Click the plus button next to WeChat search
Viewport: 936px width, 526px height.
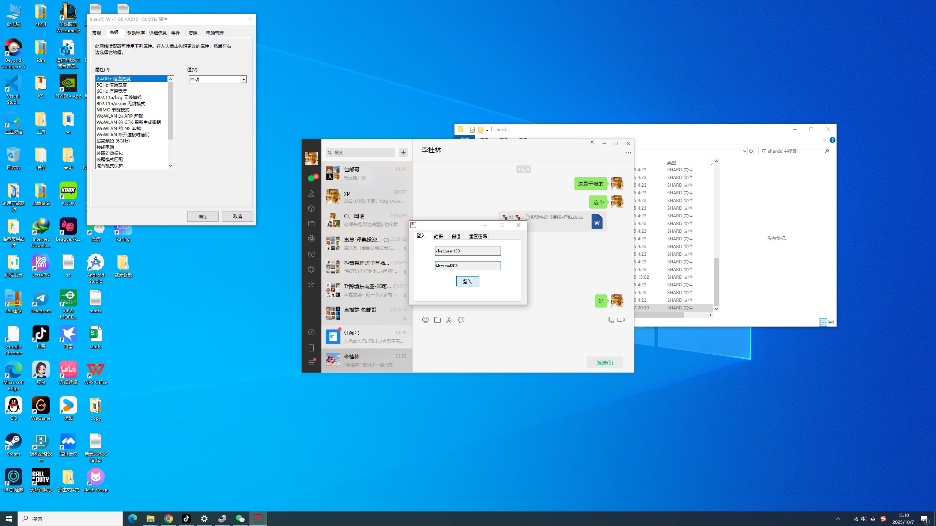click(403, 153)
